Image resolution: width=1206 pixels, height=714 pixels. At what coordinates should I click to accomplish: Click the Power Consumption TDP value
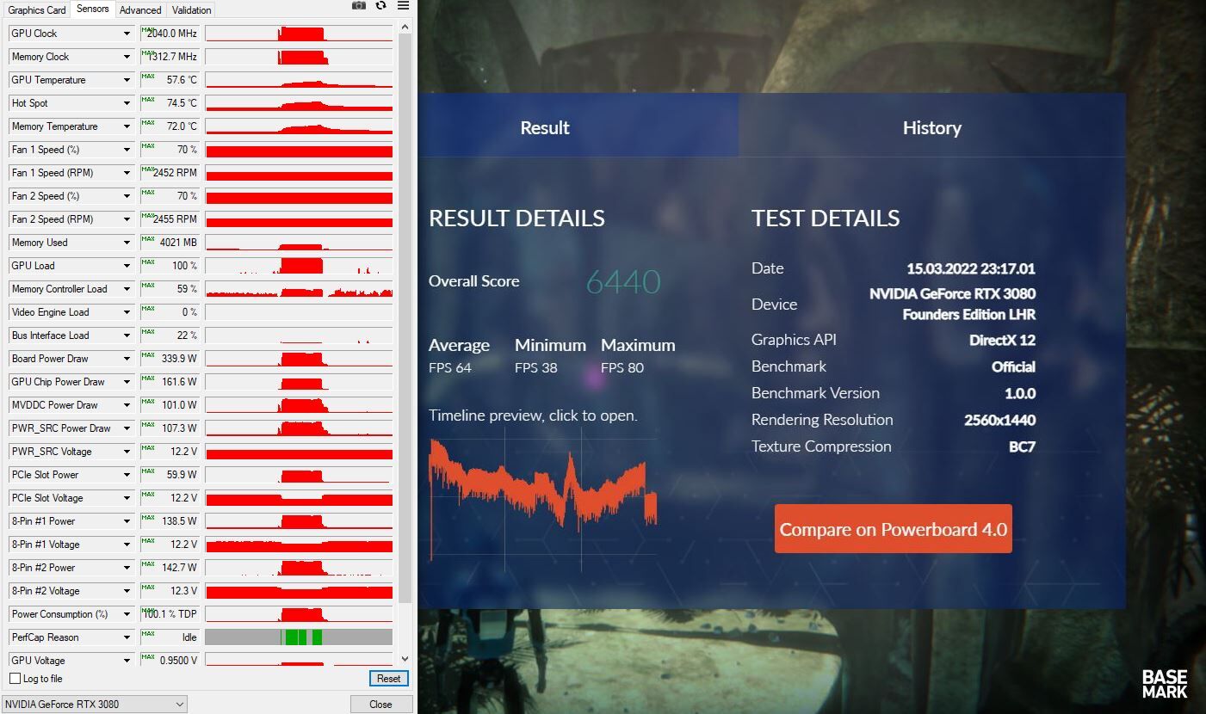pos(170,614)
